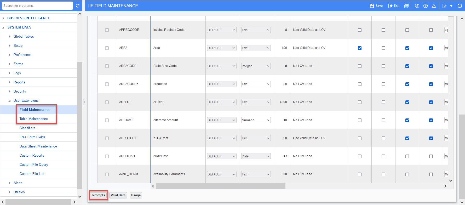Screen dimensions: 465x205
Task: Click the Exit icon in toolbar
Action: 390,6
